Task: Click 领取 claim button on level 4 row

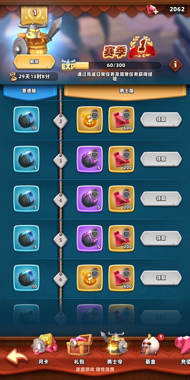Action: (x=161, y=198)
